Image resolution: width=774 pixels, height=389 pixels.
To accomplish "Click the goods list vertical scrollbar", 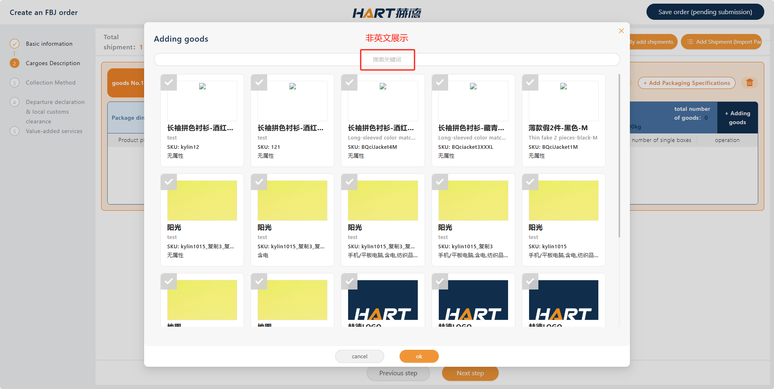I will tap(619, 156).
